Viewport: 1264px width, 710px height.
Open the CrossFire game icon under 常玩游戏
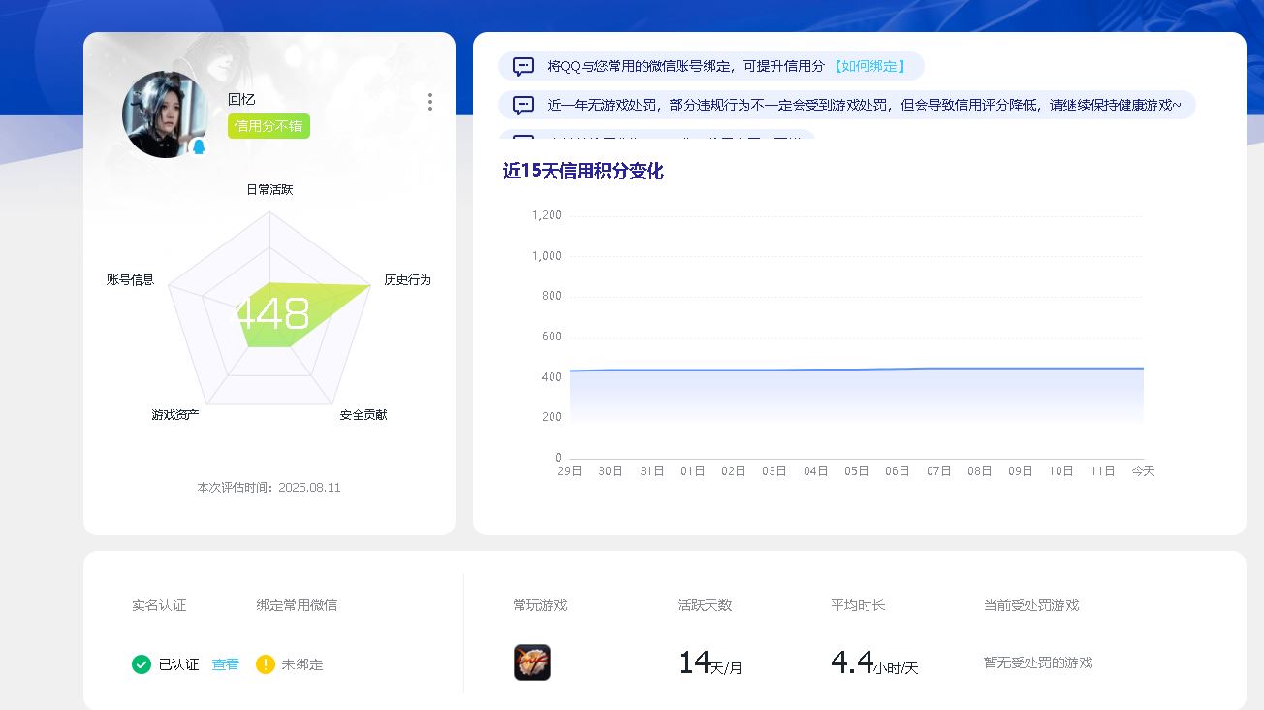pyautogui.click(x=531, y=662)
